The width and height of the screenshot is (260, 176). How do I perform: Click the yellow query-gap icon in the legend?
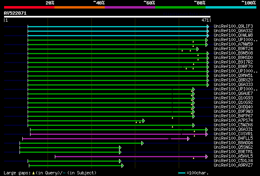(33, 173)
